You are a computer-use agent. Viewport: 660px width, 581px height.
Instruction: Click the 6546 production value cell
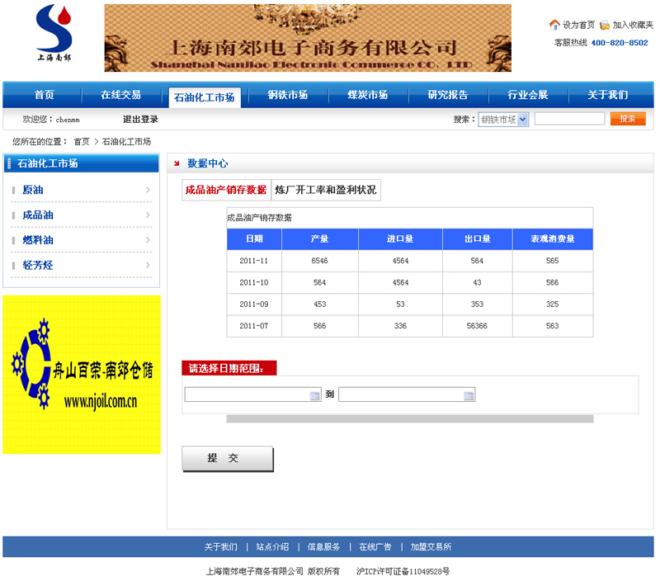[x=319, y=261]
